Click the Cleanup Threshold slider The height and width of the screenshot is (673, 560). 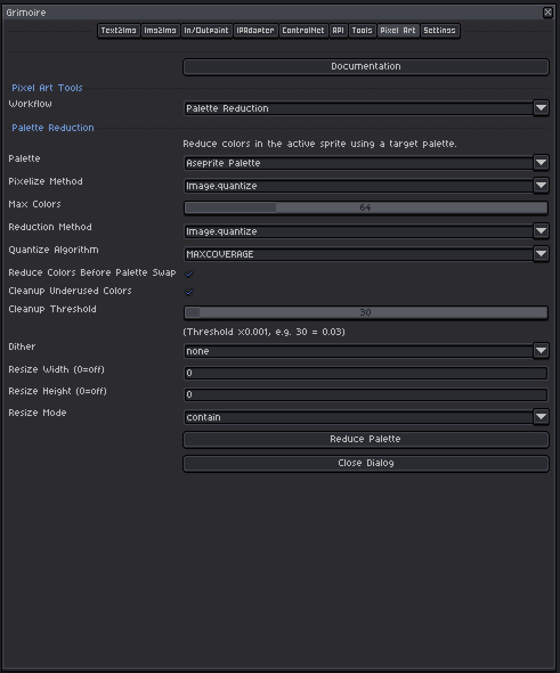point(366,312)
